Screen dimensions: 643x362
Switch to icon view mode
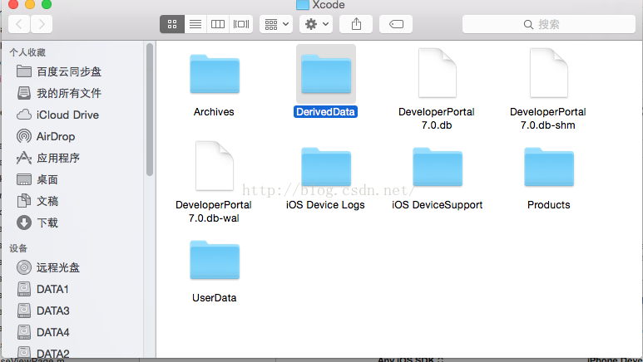point(172,24)
